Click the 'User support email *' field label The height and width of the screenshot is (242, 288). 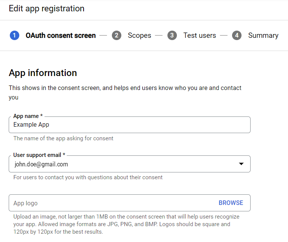coord(39,155)
